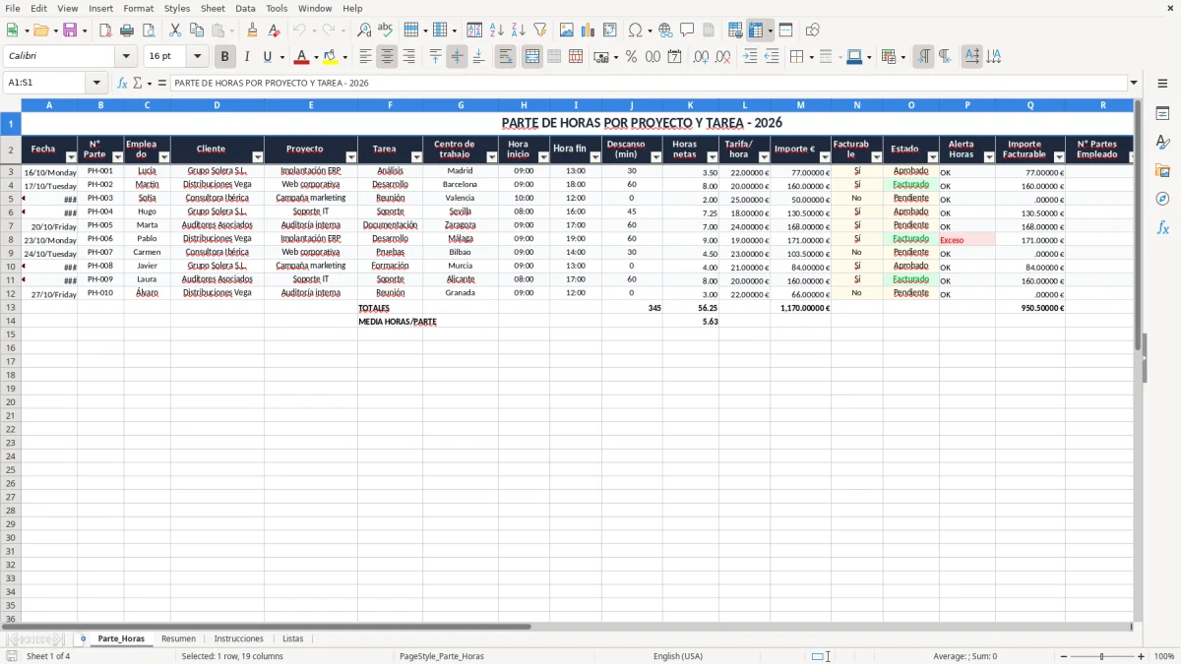Open the Font Size dropdown
The height and width of the screenshot is (664, 1181).
pos(197,57)
